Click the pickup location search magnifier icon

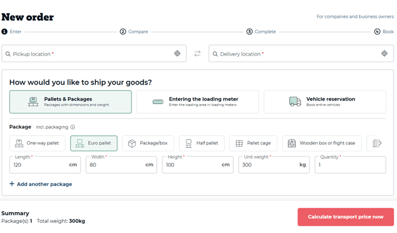pyautogui.click(x=8, y=54)
